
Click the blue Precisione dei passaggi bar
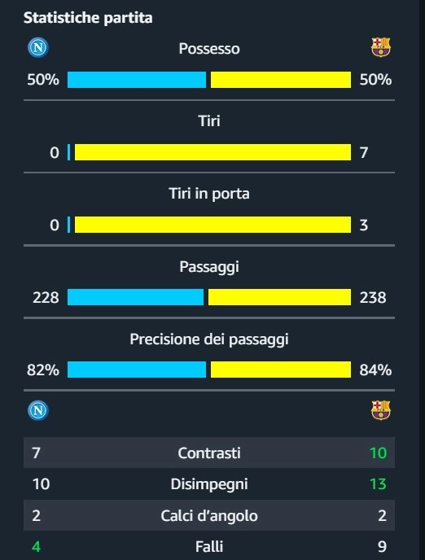tap(137, 370)
